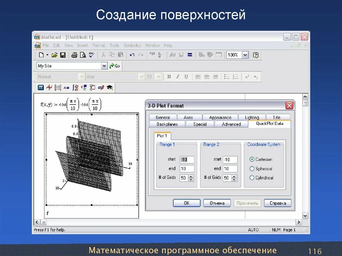Switch to the General tab

click(x=163, y=117)
